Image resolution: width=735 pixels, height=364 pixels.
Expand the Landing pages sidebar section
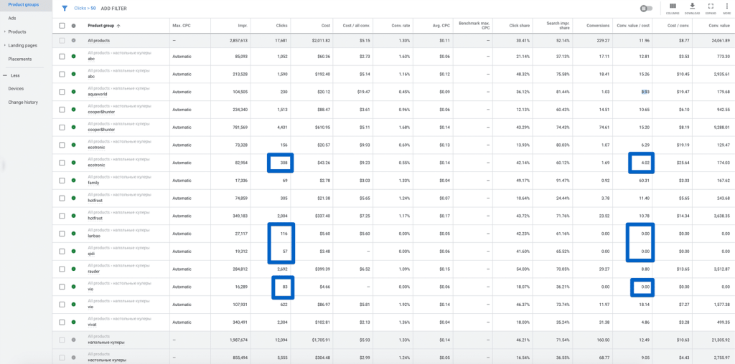(x=22, y=45)
